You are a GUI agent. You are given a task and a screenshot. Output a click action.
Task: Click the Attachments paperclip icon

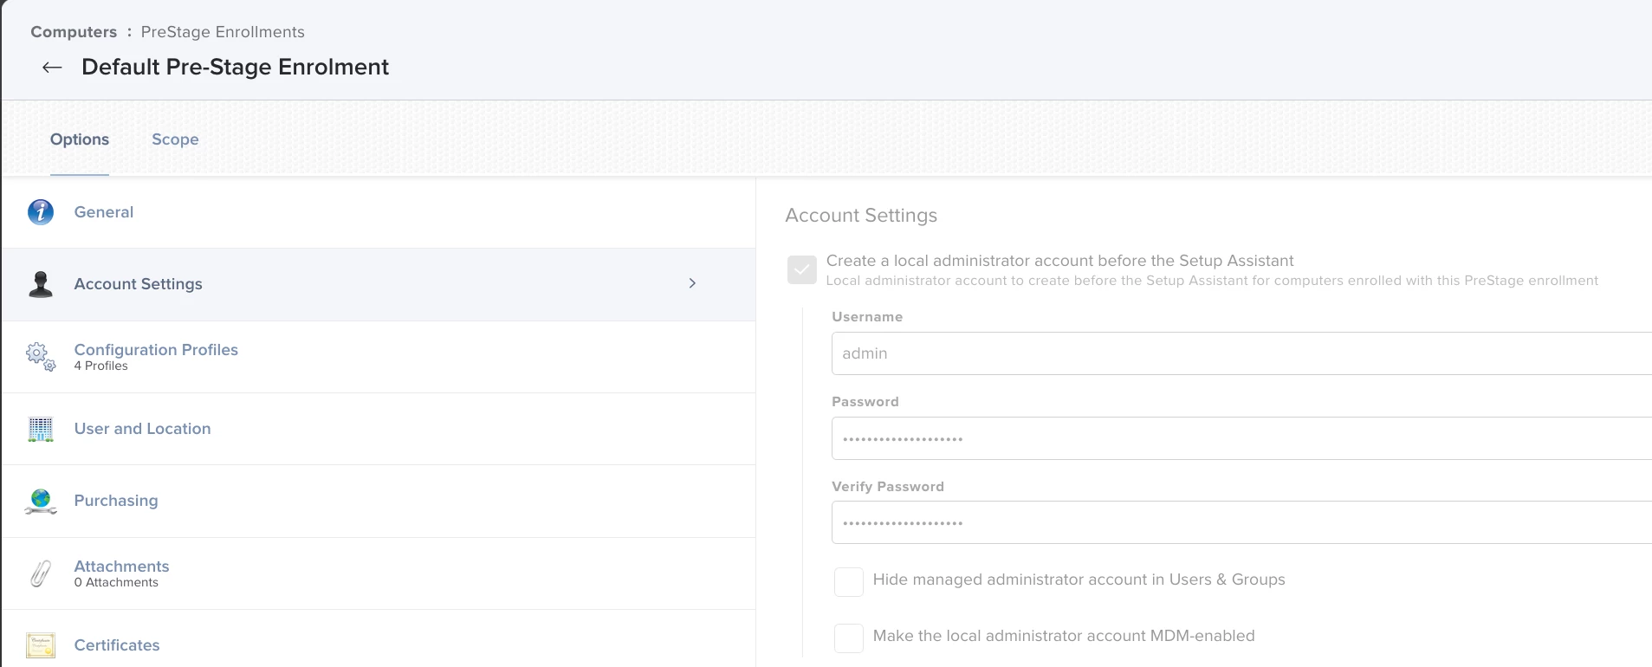(41, 573)
